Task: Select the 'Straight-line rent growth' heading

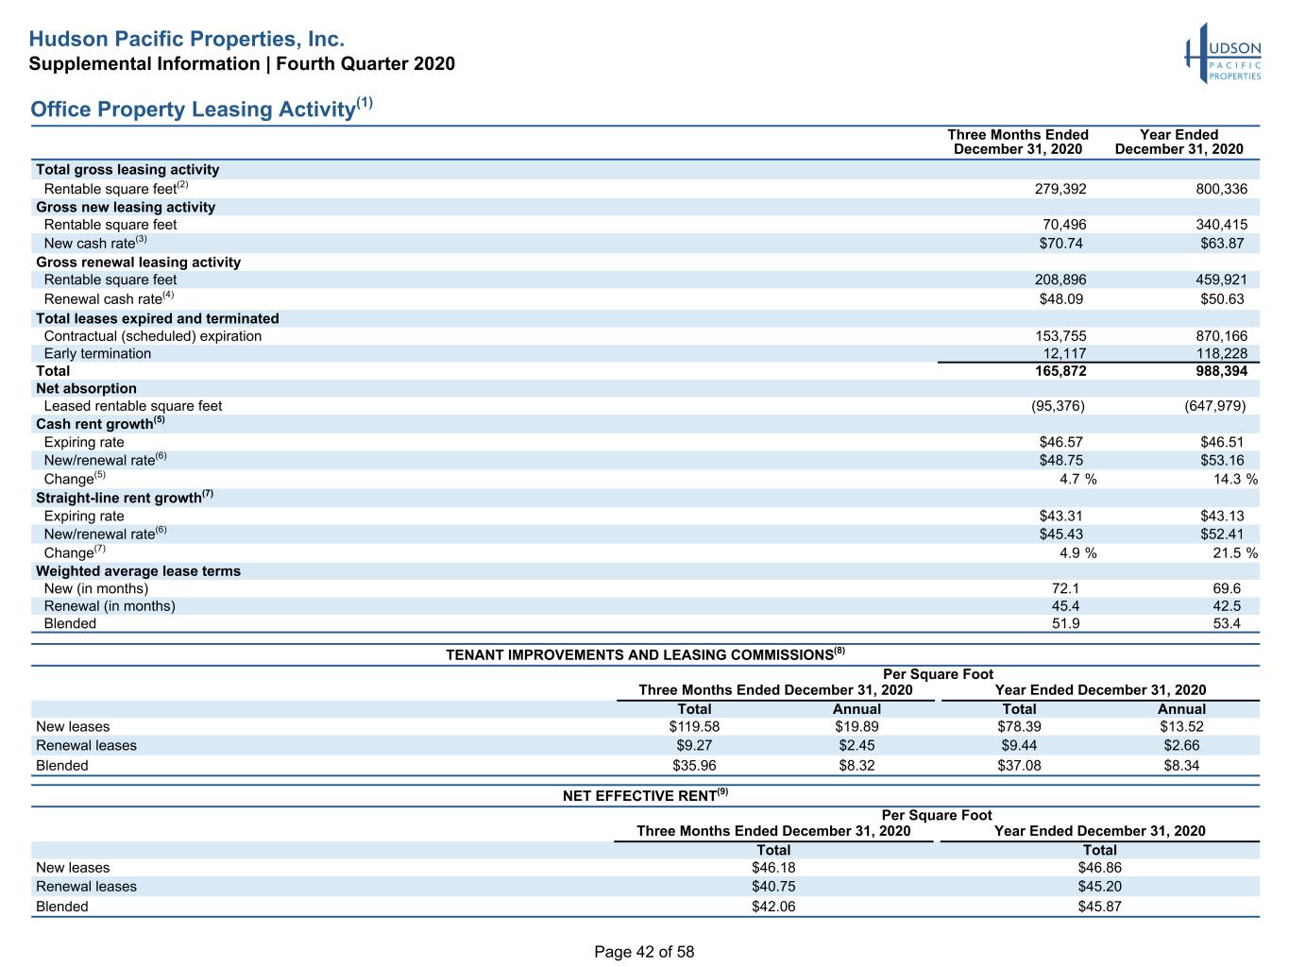Action: [125, 497]
